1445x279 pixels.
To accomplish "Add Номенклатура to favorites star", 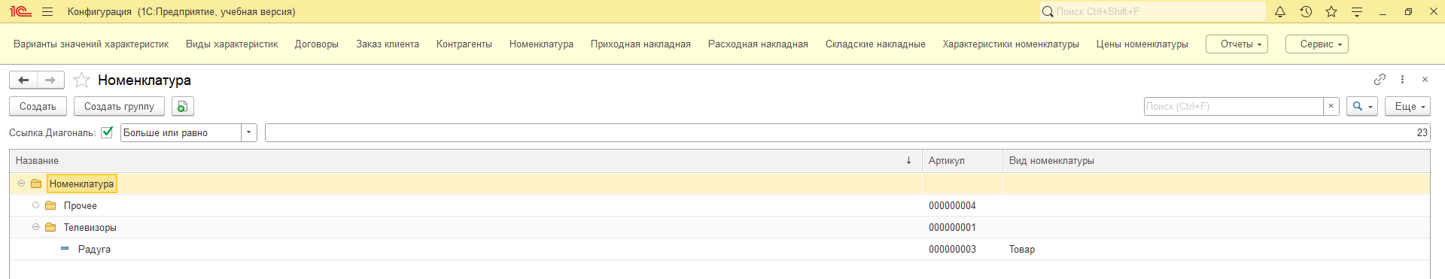I will coord(81,80).
